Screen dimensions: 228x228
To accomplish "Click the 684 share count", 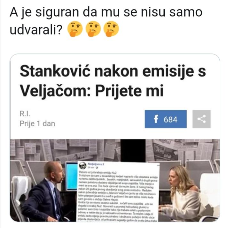I will tap(170, 120).
